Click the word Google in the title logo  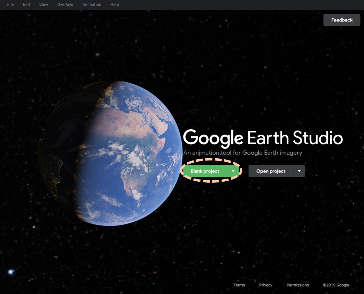[213, 138]
